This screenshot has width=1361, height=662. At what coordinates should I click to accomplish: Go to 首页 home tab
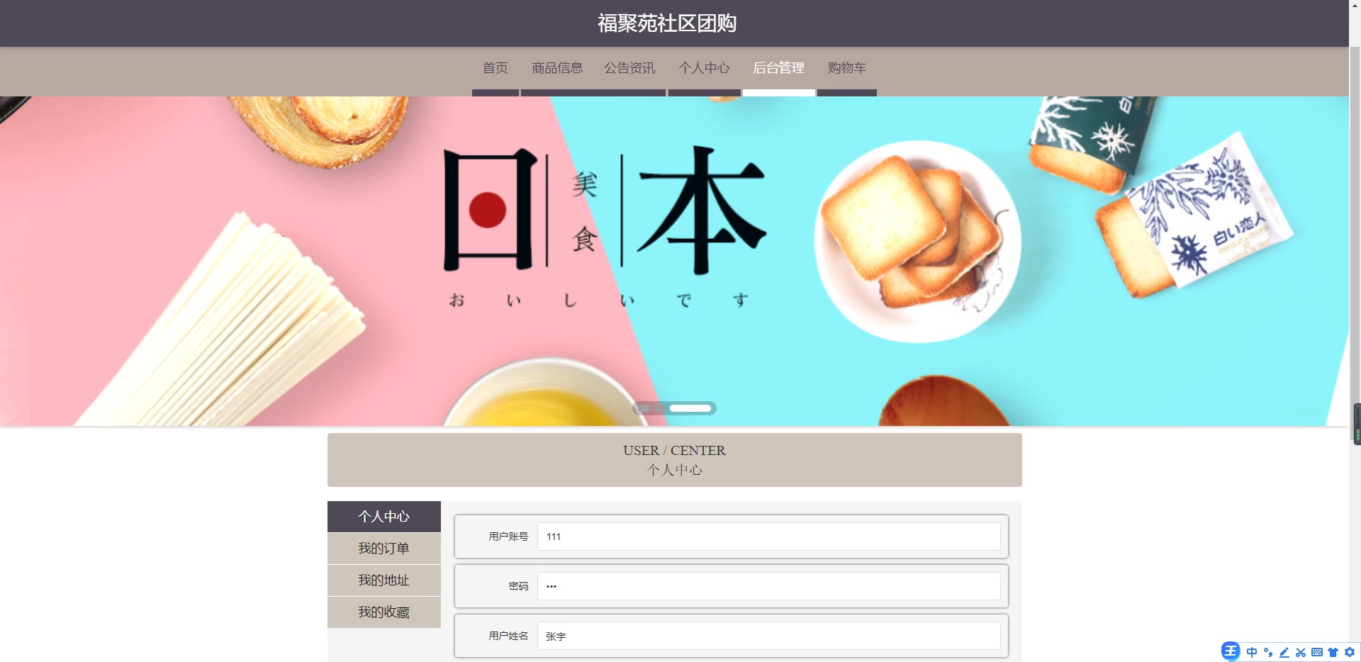coord(495,68)
